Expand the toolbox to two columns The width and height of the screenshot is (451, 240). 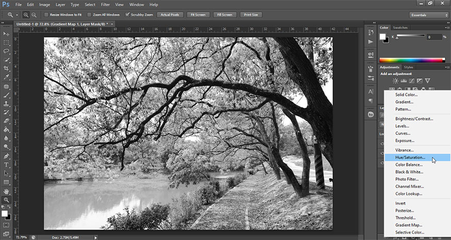3,23
